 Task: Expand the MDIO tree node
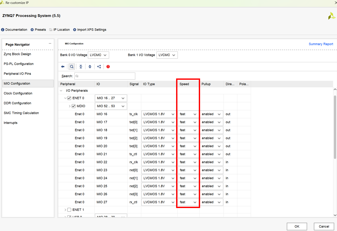click(70, 106)
